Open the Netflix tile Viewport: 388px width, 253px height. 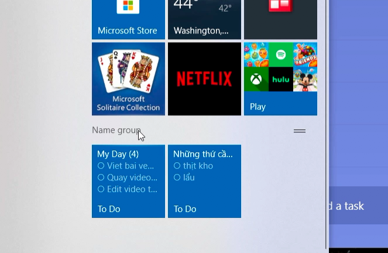click(204, 78)
